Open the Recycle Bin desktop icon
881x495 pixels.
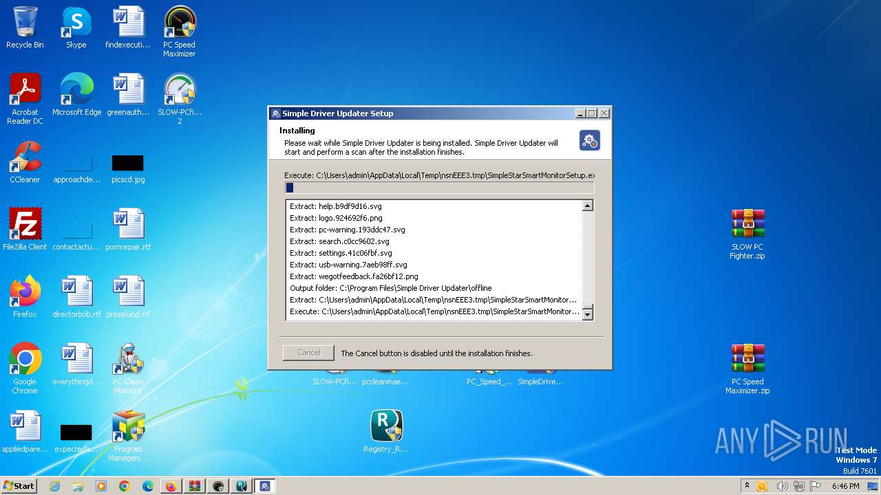click(x=25, y=27)
